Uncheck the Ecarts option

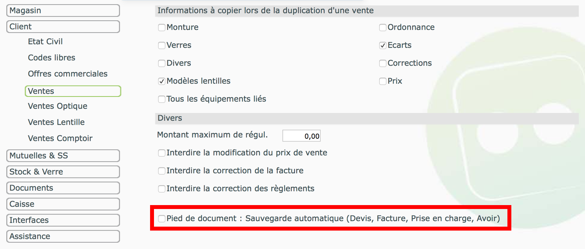pos(383,45)
